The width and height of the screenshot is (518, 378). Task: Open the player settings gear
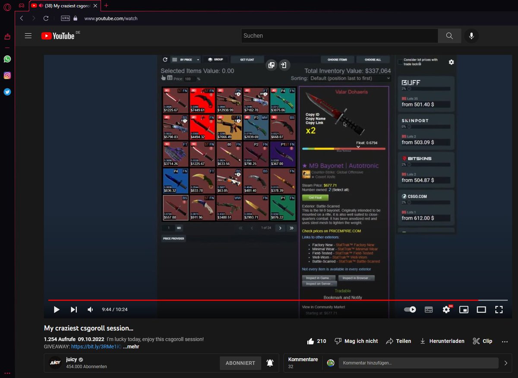coord(446,309)
